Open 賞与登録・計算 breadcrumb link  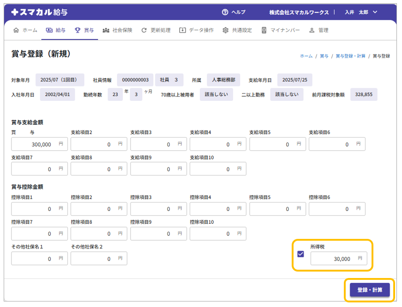pos(350,56)
